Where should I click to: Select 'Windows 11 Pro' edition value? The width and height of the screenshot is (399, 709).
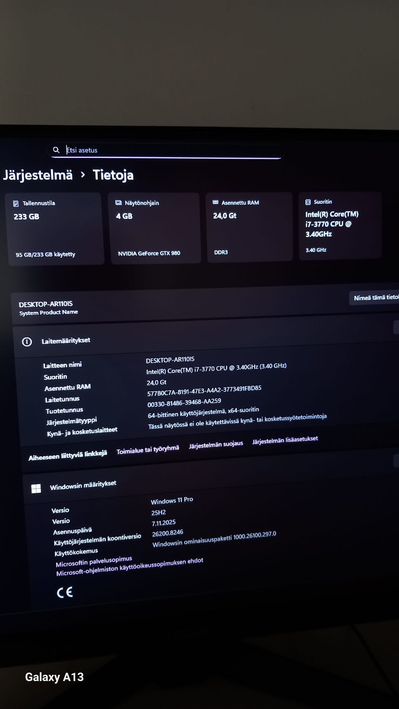(x=172, y=500)
